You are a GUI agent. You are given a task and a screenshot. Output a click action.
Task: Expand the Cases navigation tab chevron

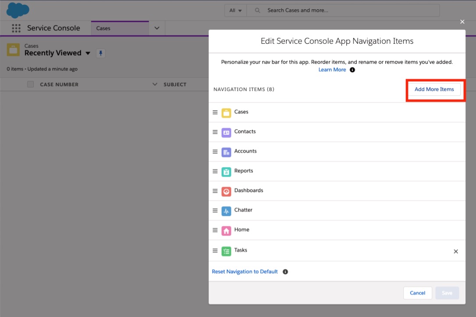156,28
